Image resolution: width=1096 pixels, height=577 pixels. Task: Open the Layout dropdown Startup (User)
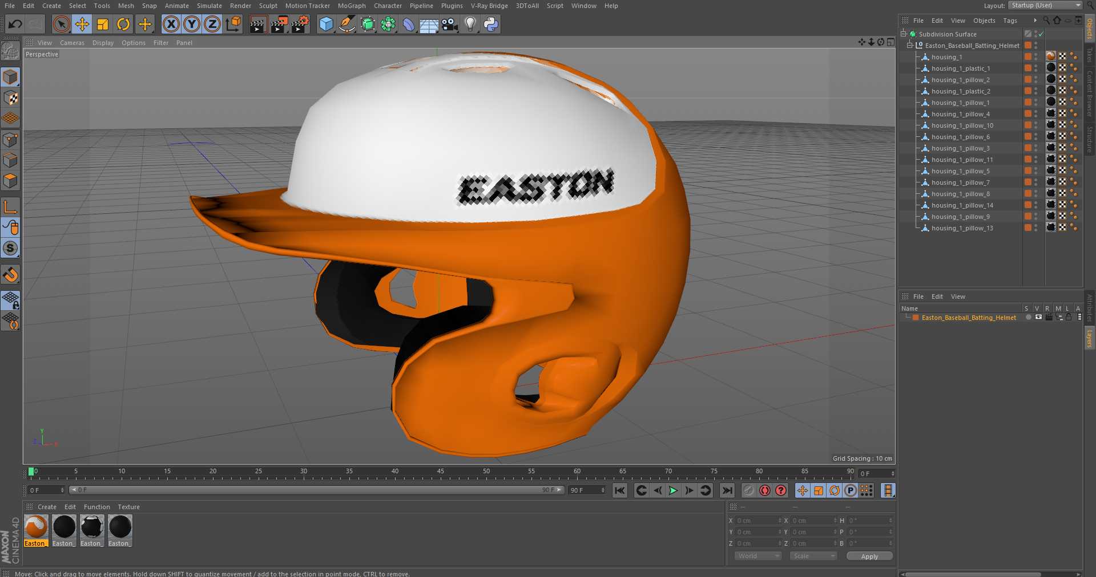[1045, 5]
